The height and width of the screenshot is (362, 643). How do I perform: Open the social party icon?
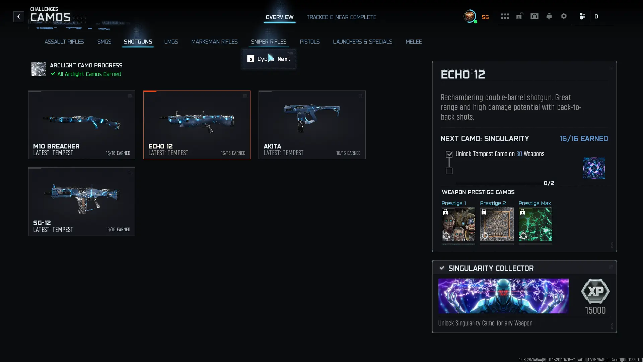582,16
